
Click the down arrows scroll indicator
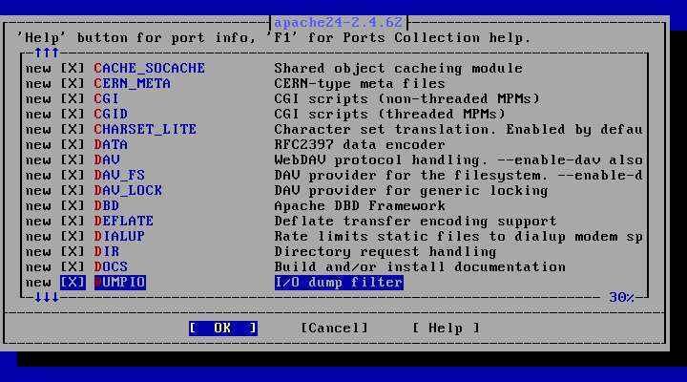point(47,297)
